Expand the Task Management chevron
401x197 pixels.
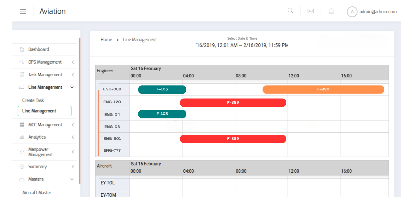(x=73, y=75)
